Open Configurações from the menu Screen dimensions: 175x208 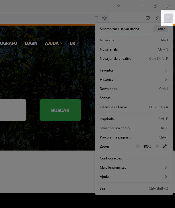coord(134,158)
